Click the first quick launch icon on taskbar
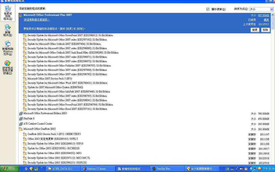Screen dimensions: 275x172 pos(26,169)
